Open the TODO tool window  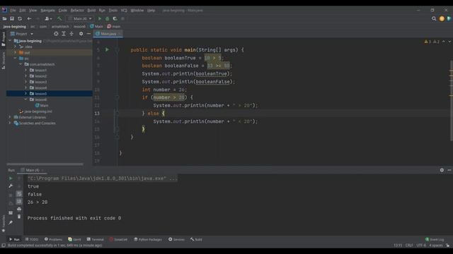32,240
